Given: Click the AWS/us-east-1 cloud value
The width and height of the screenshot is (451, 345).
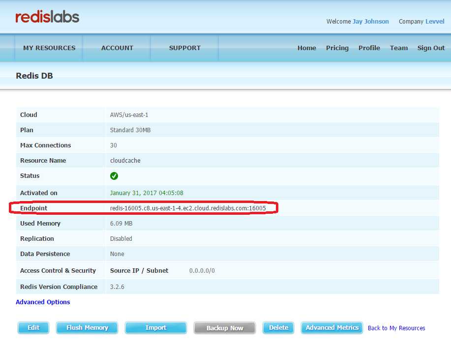Looking at the screenshot, I should (129, 115).
